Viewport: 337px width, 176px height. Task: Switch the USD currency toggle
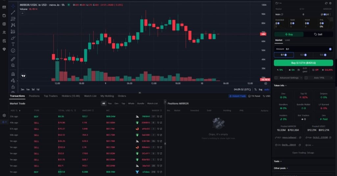tap(267, 96)
